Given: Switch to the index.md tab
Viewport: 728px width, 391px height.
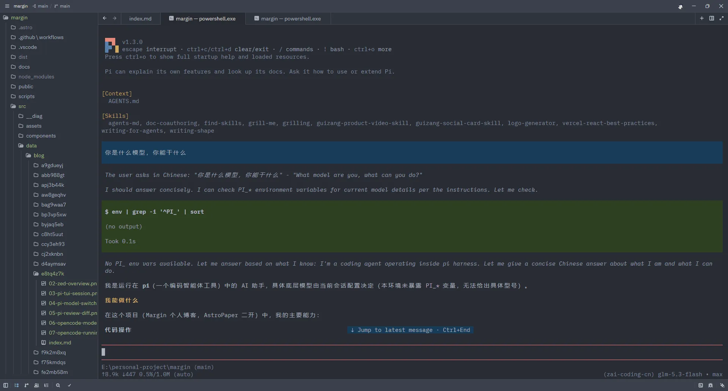Looking at the screenshot, I should (x=140, y=19).
